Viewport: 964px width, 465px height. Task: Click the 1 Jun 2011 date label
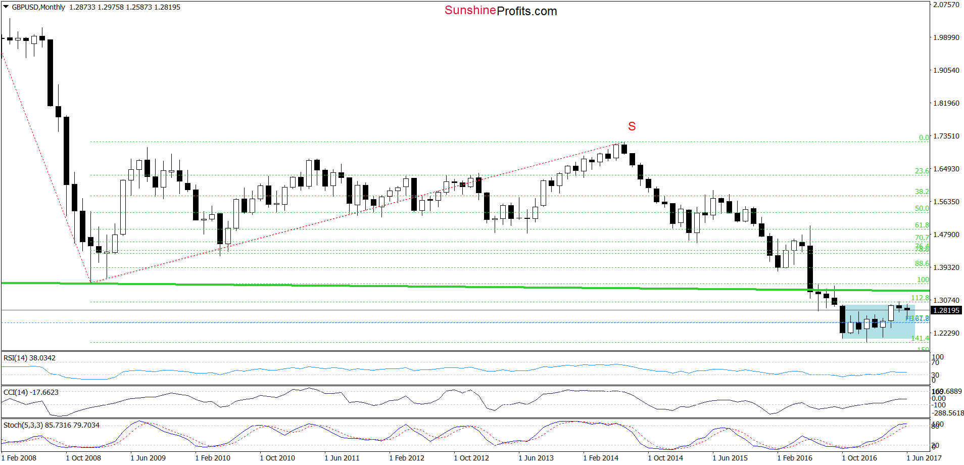342,458
